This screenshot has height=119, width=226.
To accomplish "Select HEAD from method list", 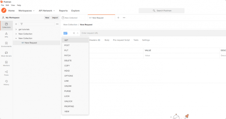I will point(75,71).
